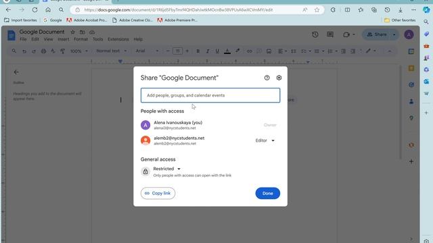The width and height of the screenshot is (433, 243).
Task: Open the Extensions menu
Action: [118, 39]
